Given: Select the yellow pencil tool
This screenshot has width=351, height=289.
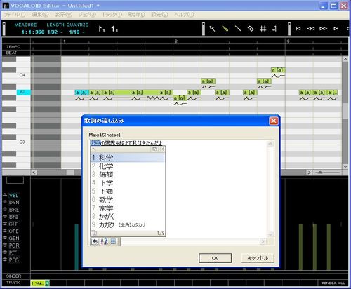Looking at the screenshot, I should pyautogui.click(x=225, y=29).
